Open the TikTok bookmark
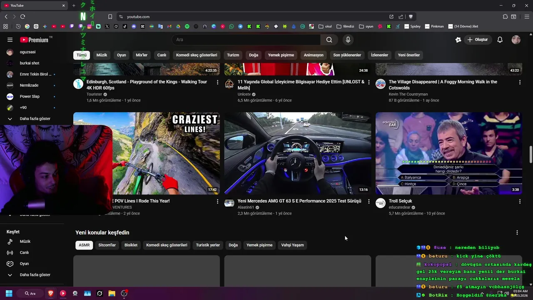This screenshot has width=533, height=300. 125,26
